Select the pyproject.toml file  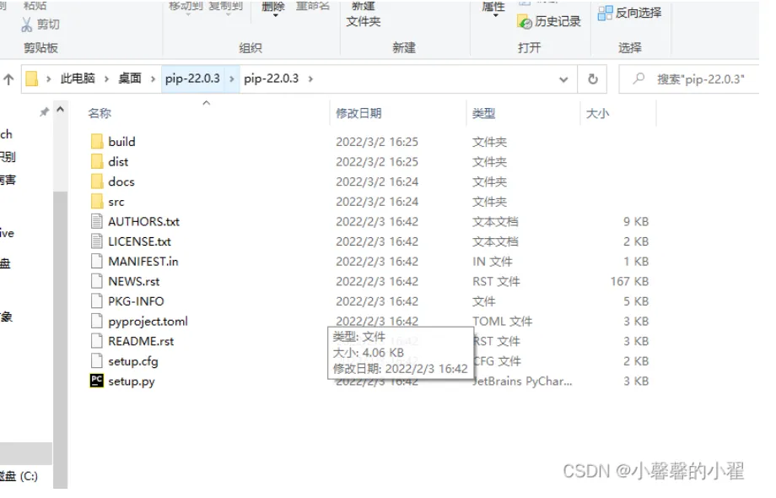(148, 322)
